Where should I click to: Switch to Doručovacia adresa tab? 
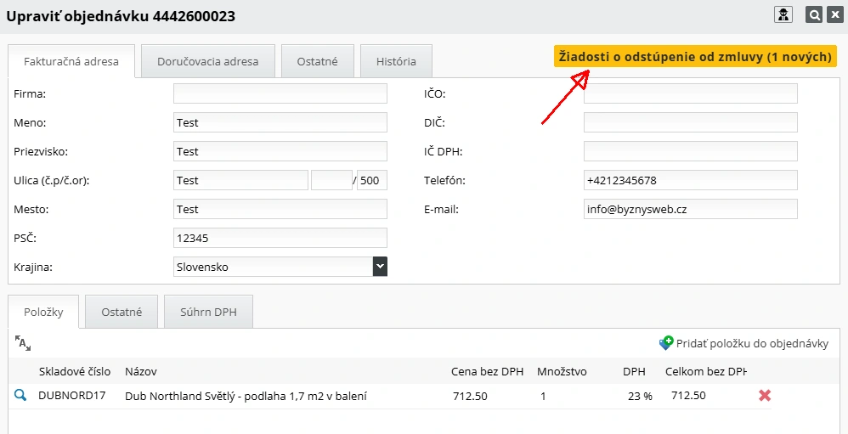[x=207, y=61]
